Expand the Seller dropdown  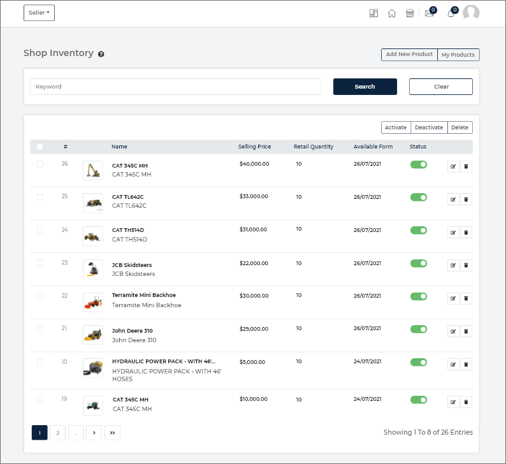point(39,13)
